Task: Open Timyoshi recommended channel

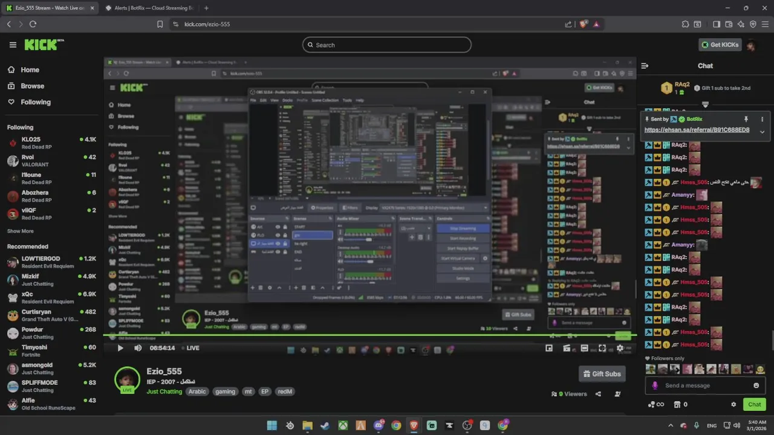Action: (x=51, y=350)
